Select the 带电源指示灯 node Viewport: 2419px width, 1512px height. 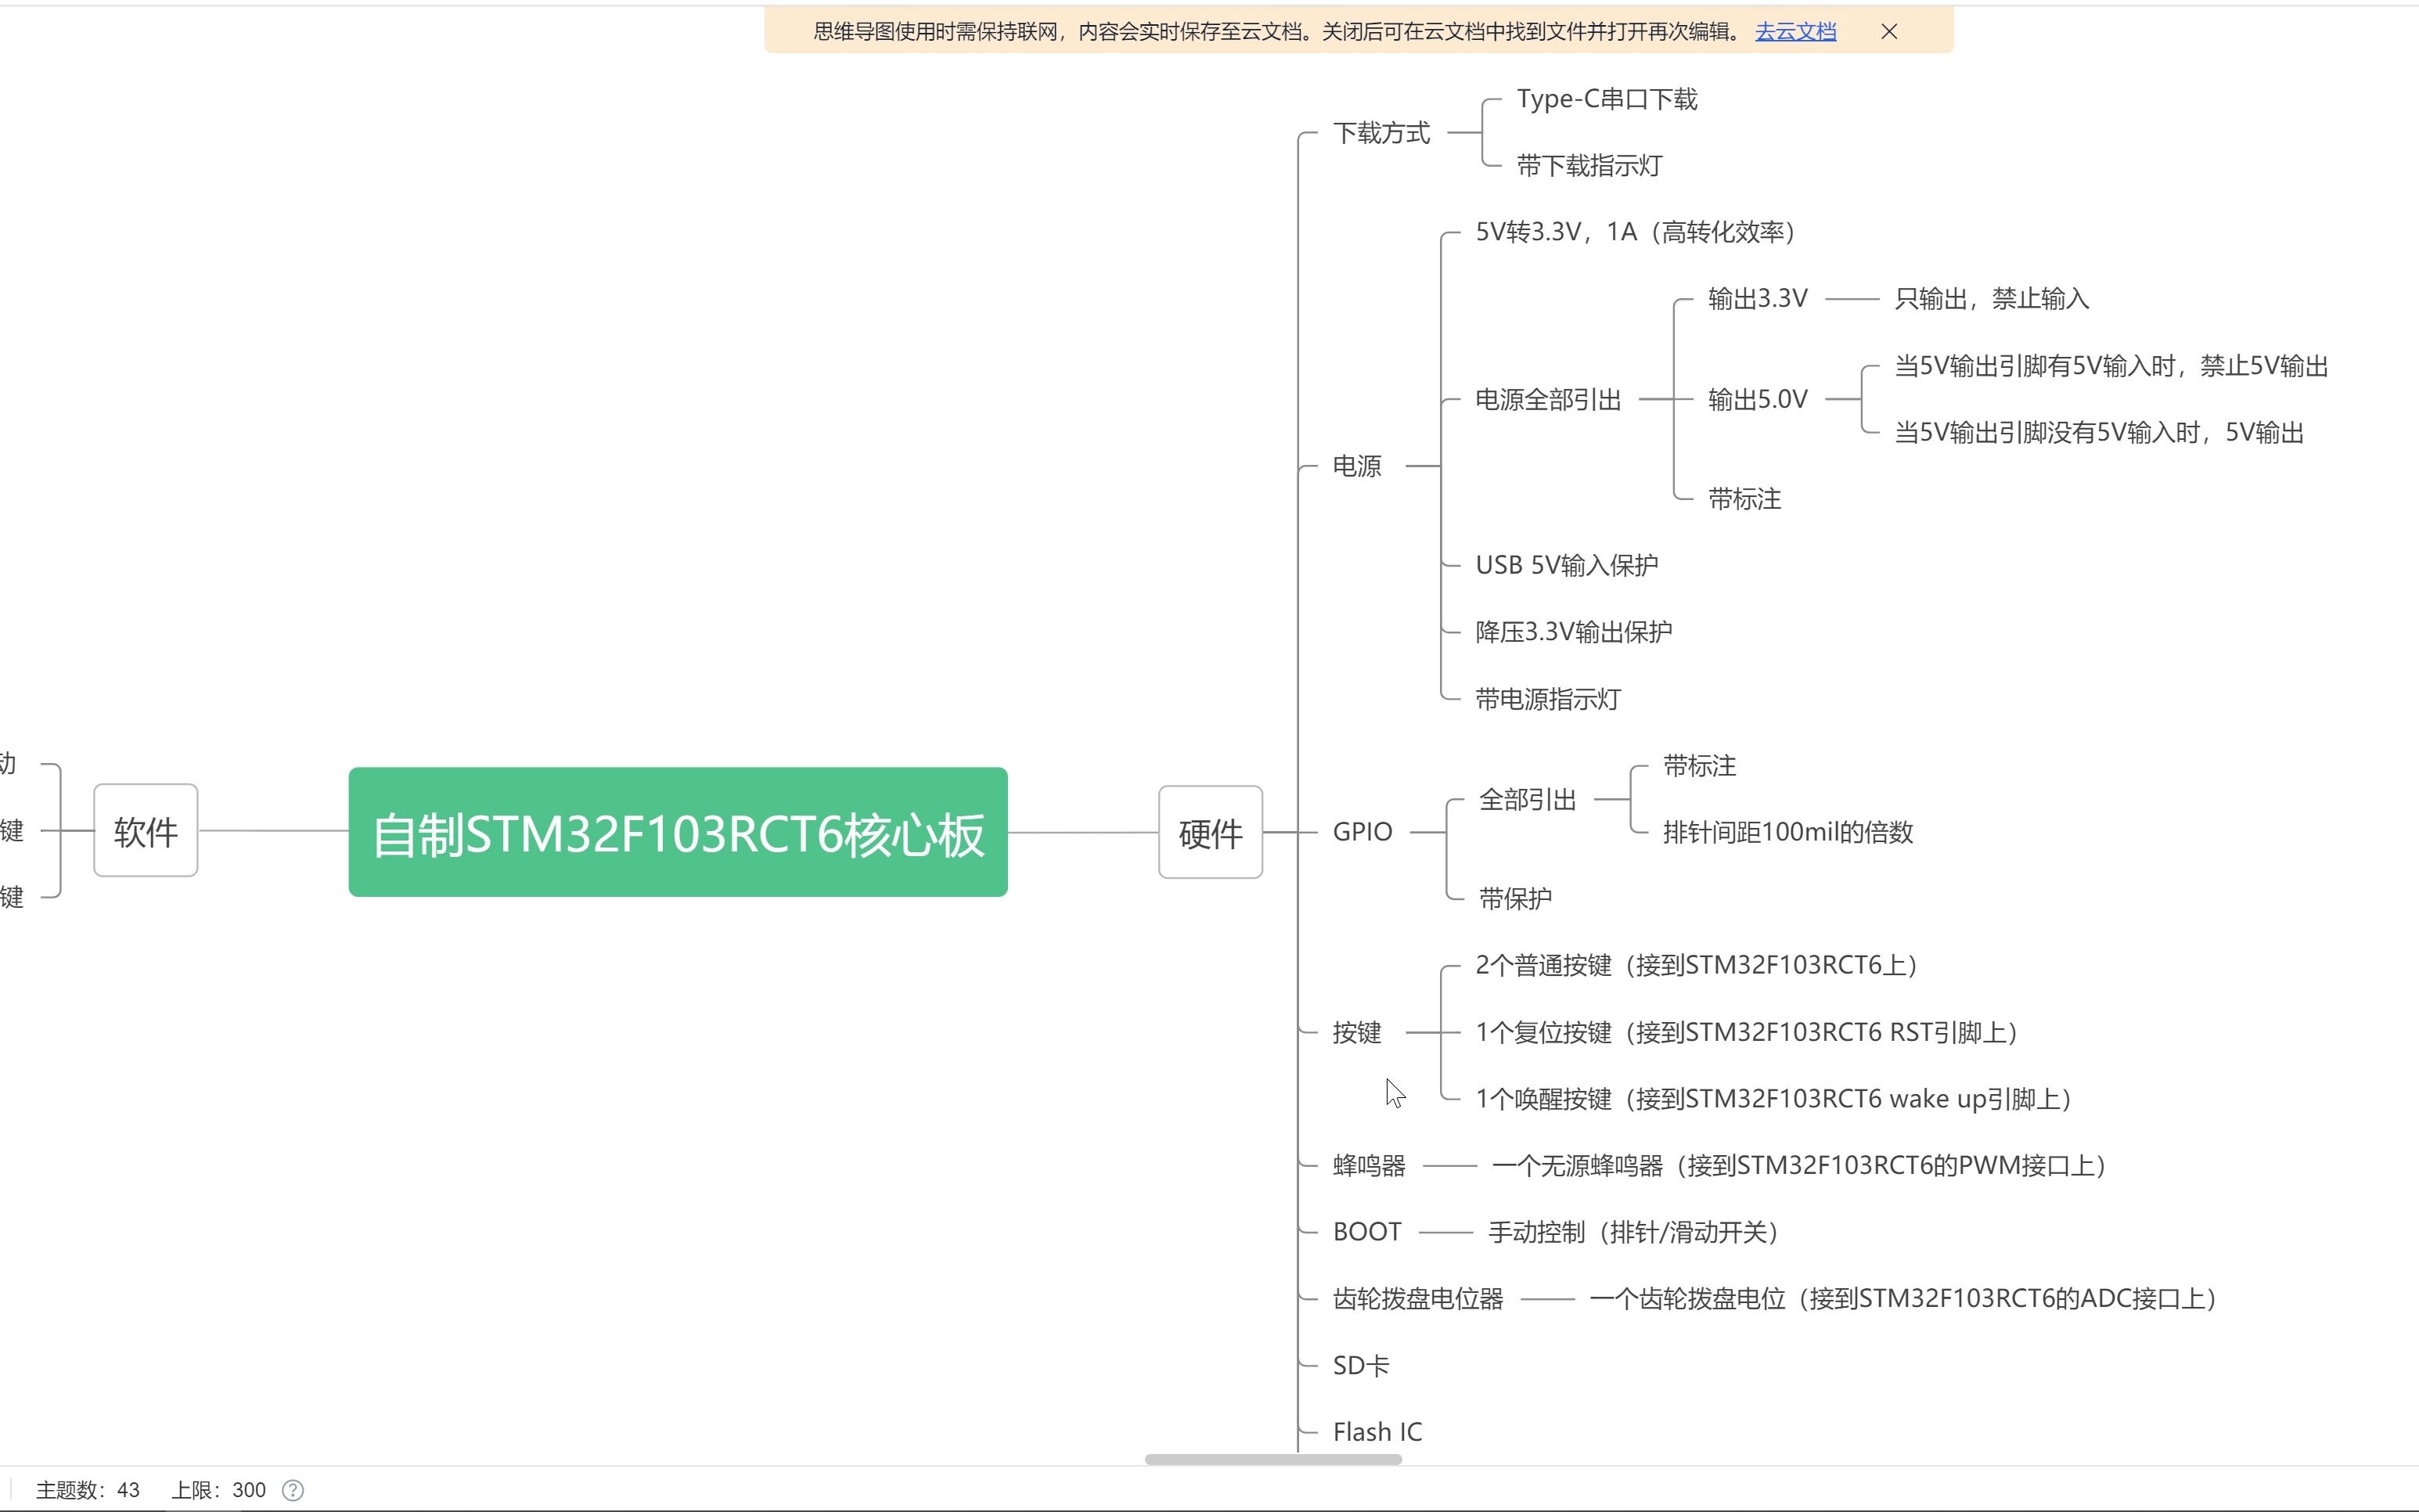point(1547,699)
